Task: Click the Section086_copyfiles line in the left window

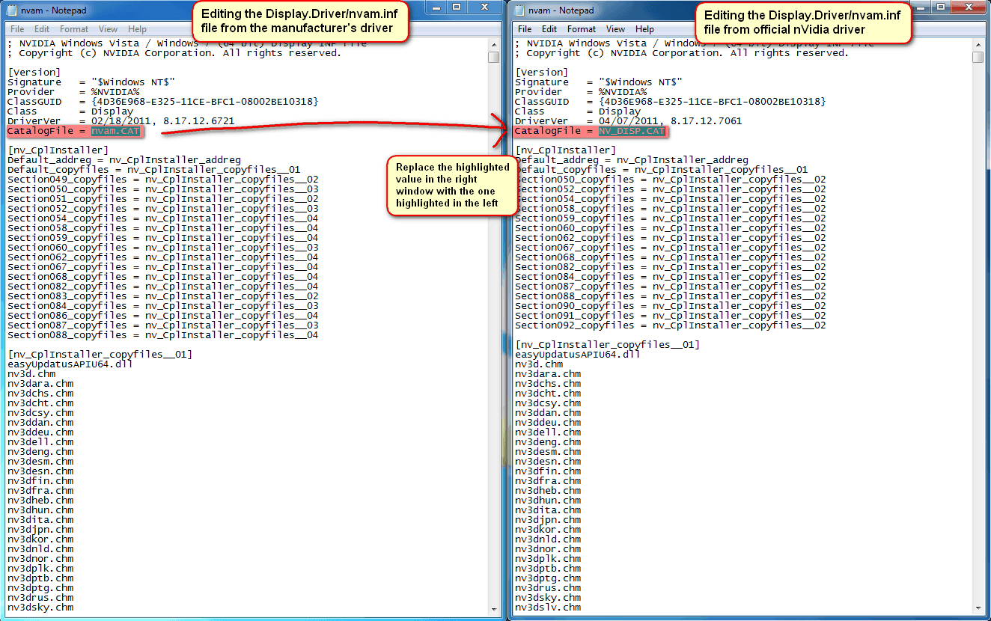Action: click(162, 316)
